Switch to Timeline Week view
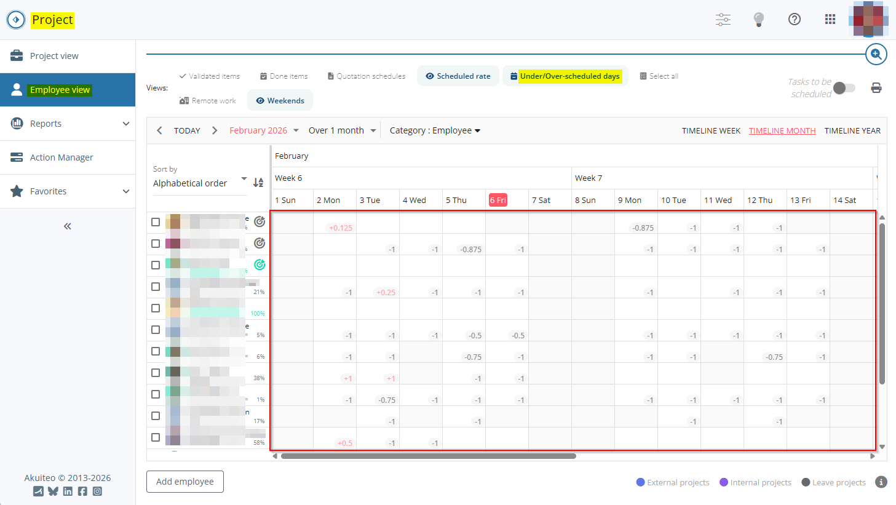The height and width of the screenshot is (505, 896). pos(711,131)
